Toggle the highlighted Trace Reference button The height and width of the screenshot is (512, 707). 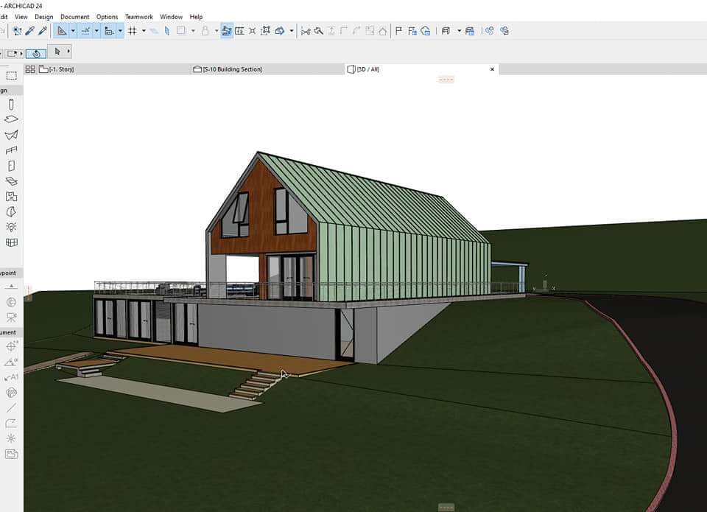[227, 31]
